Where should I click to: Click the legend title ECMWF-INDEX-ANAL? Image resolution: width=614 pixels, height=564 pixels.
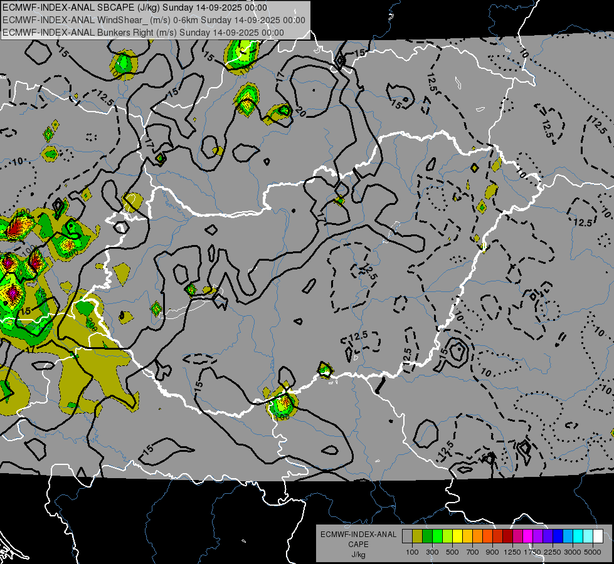358,535
